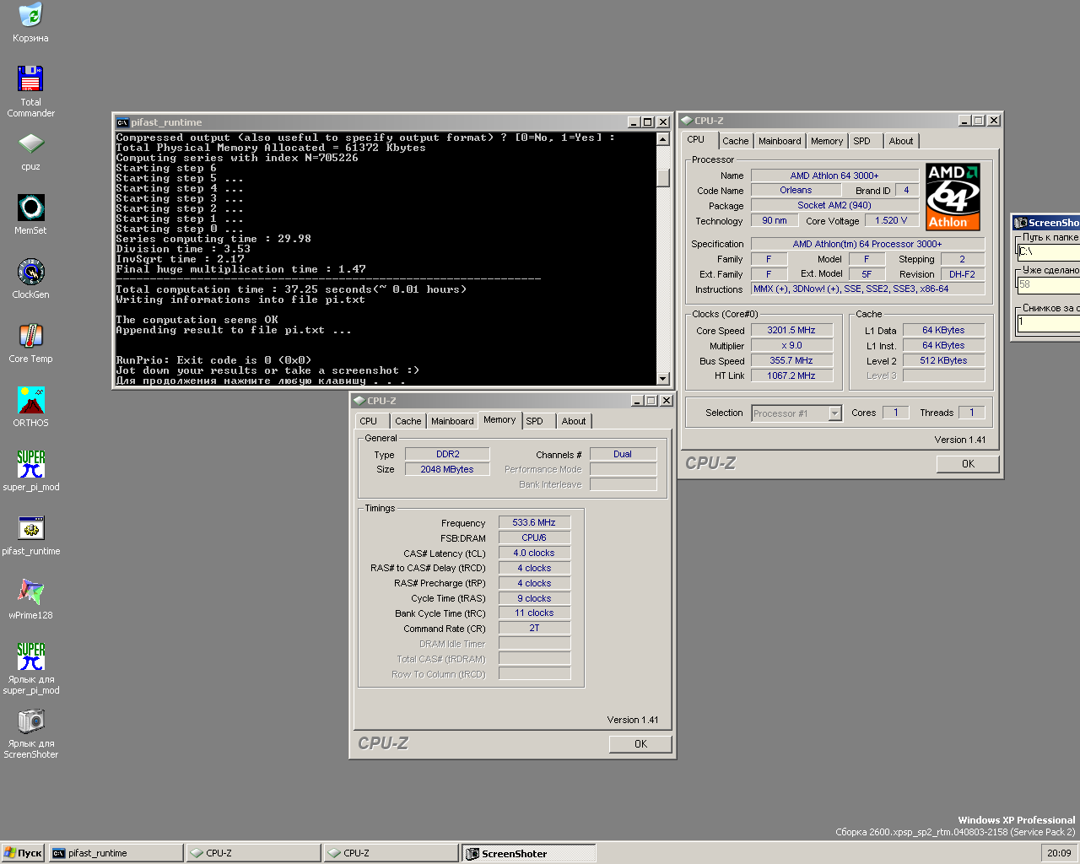Click the folder path field in ScreenShoter
The width and height of the screenshot is (1080, 864).
[1049, 252]
